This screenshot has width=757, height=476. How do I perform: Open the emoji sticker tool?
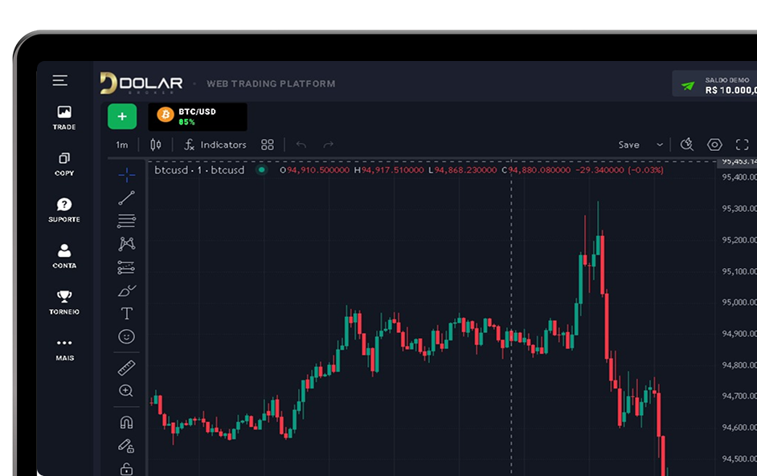coord(126,336)
